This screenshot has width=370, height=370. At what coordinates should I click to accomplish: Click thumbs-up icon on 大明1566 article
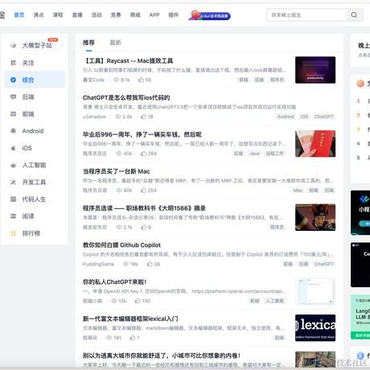click(143, 227)
